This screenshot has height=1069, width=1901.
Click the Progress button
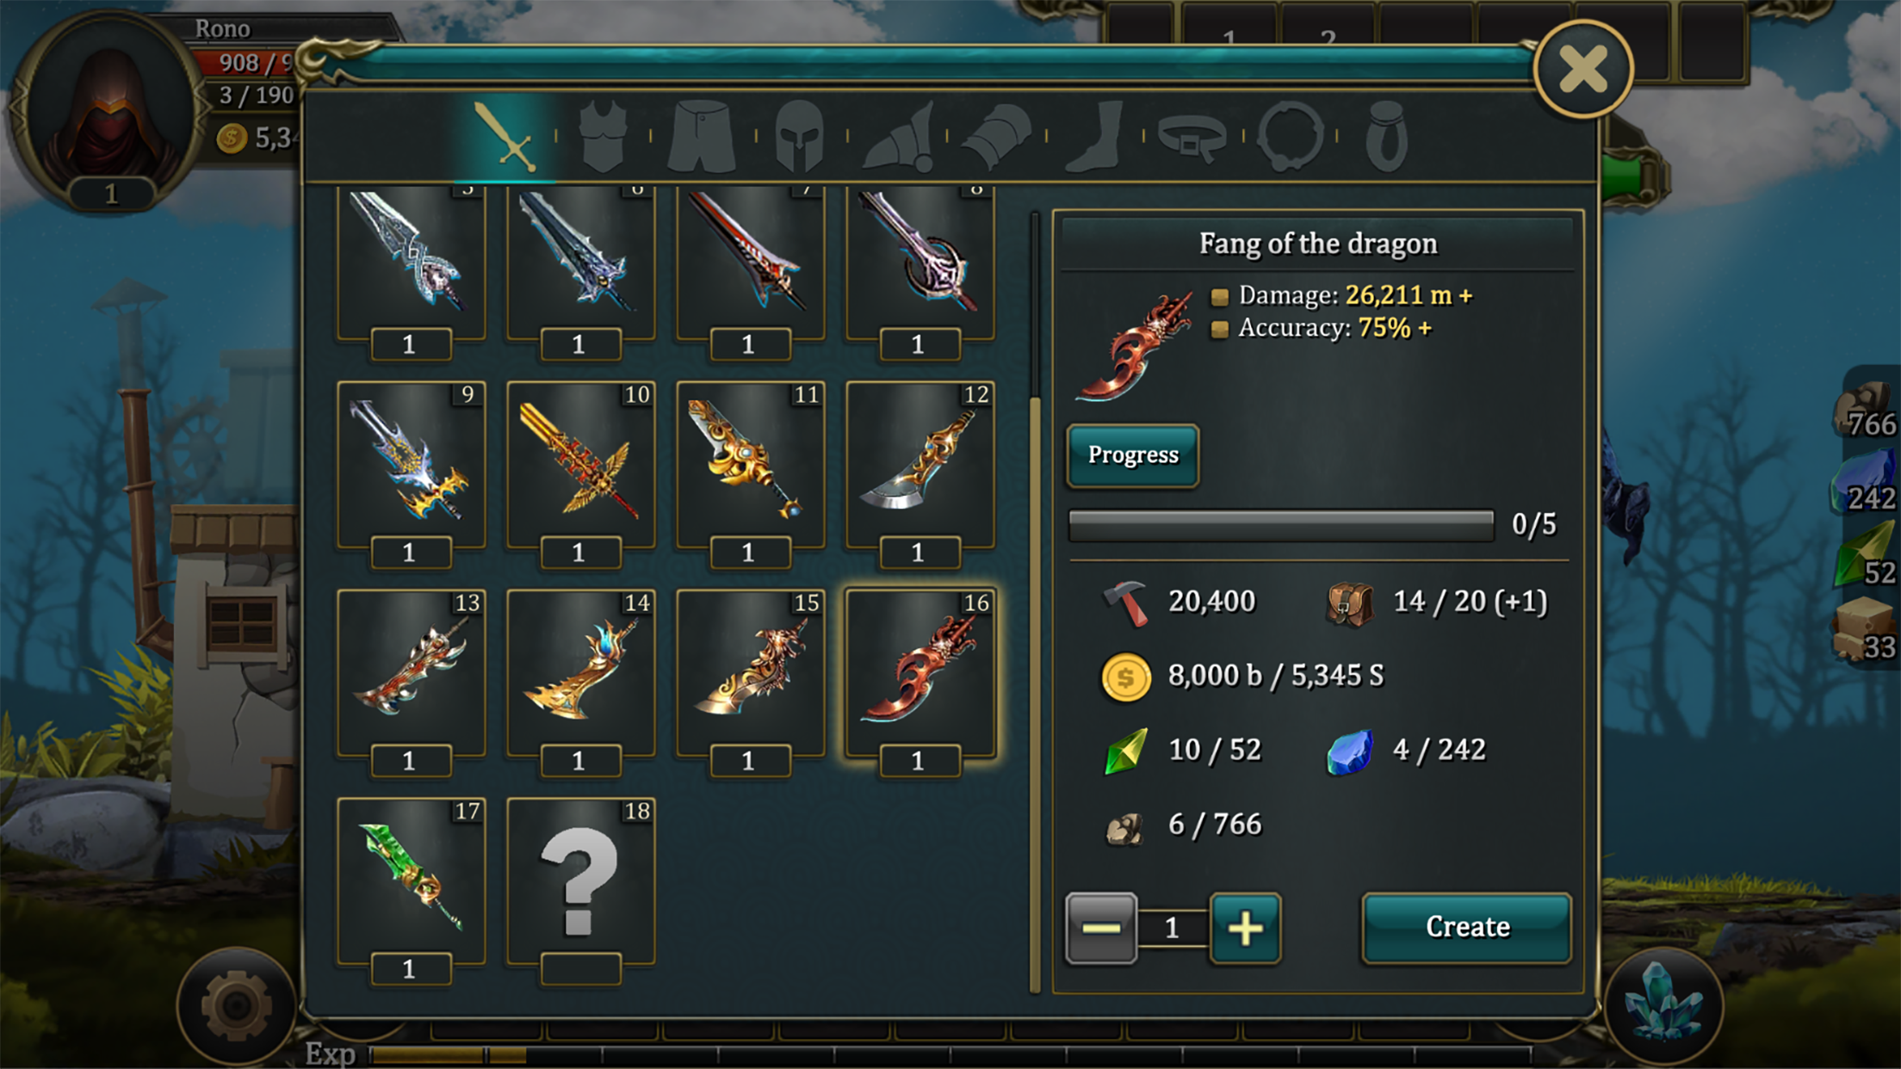pos(1133,454)
